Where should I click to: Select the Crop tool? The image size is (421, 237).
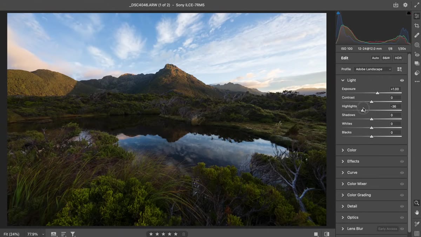[417, 26]
